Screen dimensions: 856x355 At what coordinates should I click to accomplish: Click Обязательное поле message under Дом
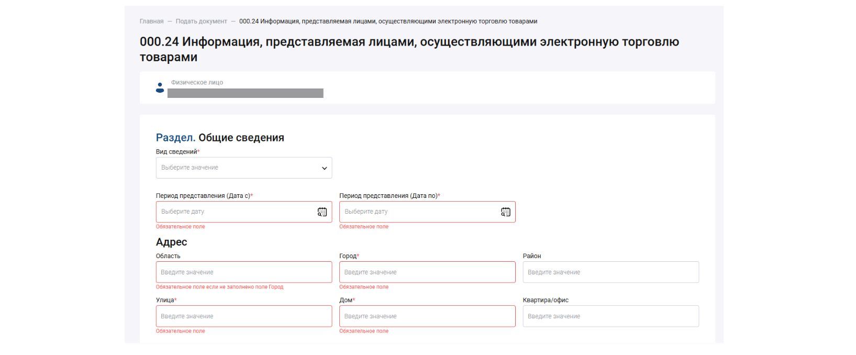(364, 331)
